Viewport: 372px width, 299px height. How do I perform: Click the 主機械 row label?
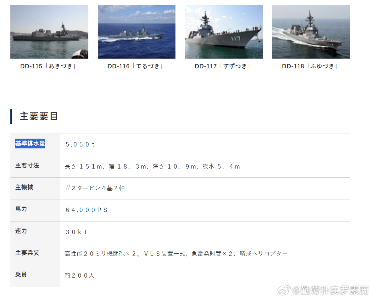(x=24, y=187)
